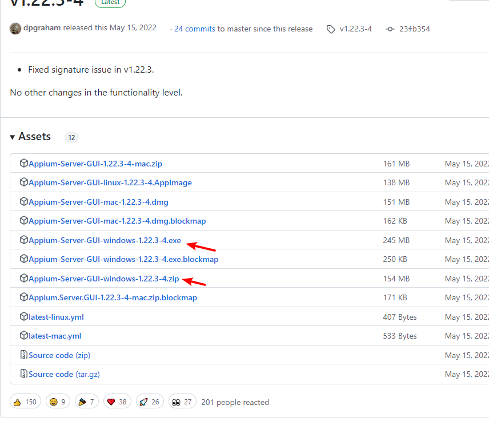
Task: Click the commit icon next to 23fb354
Action: tap(390, 29)
